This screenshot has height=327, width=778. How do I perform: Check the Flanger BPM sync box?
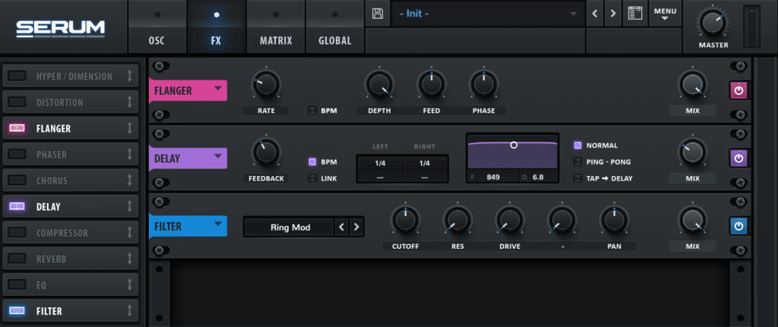click(312, 111)
